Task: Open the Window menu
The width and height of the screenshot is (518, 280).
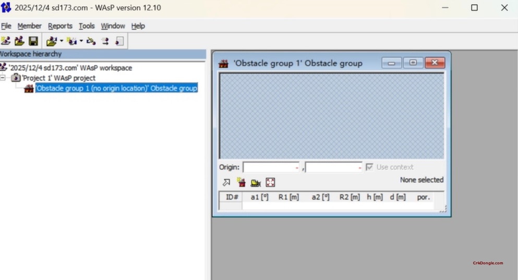Action: click(113, 26)
